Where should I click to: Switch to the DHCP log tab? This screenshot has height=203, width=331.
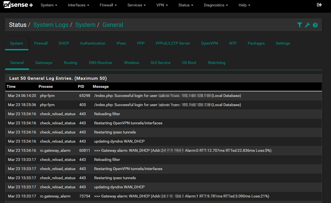coord(64,43)
